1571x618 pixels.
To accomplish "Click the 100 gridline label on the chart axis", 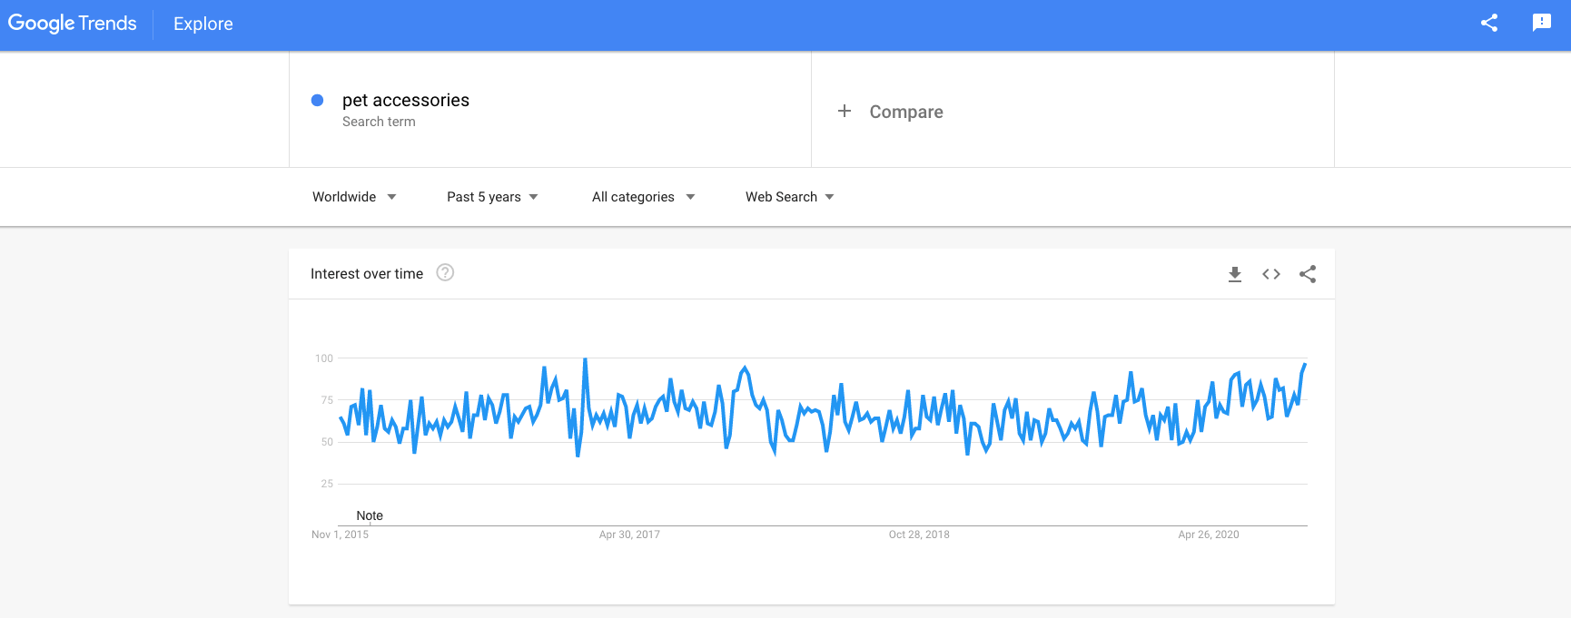I will point(326,358).
